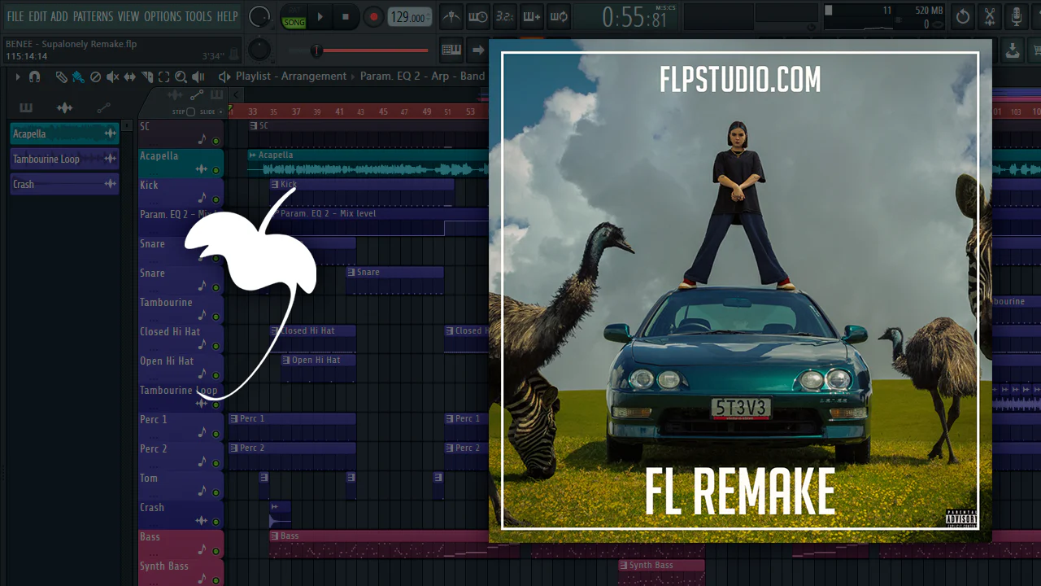The image size is (1041, 586).
Task: Stop playback with the Stop button
Action: [x=345, y=16]
